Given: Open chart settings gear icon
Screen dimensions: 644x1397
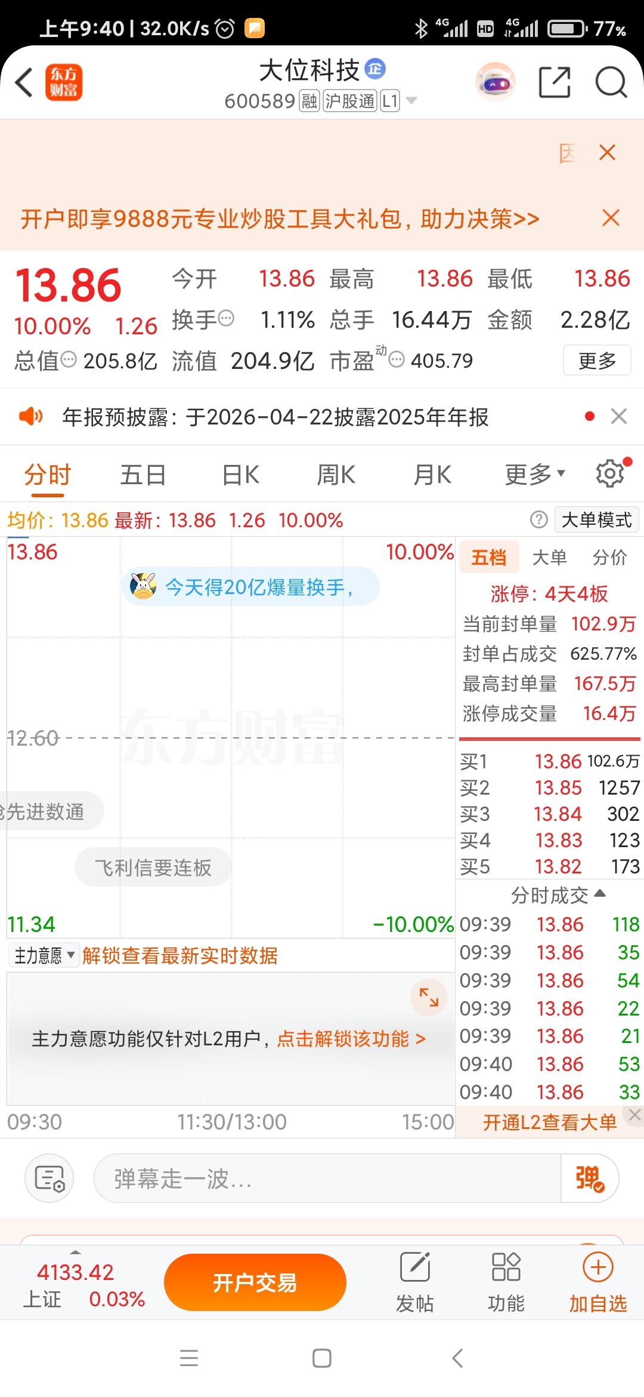Looking at the screenshot, I should [611, 474].
